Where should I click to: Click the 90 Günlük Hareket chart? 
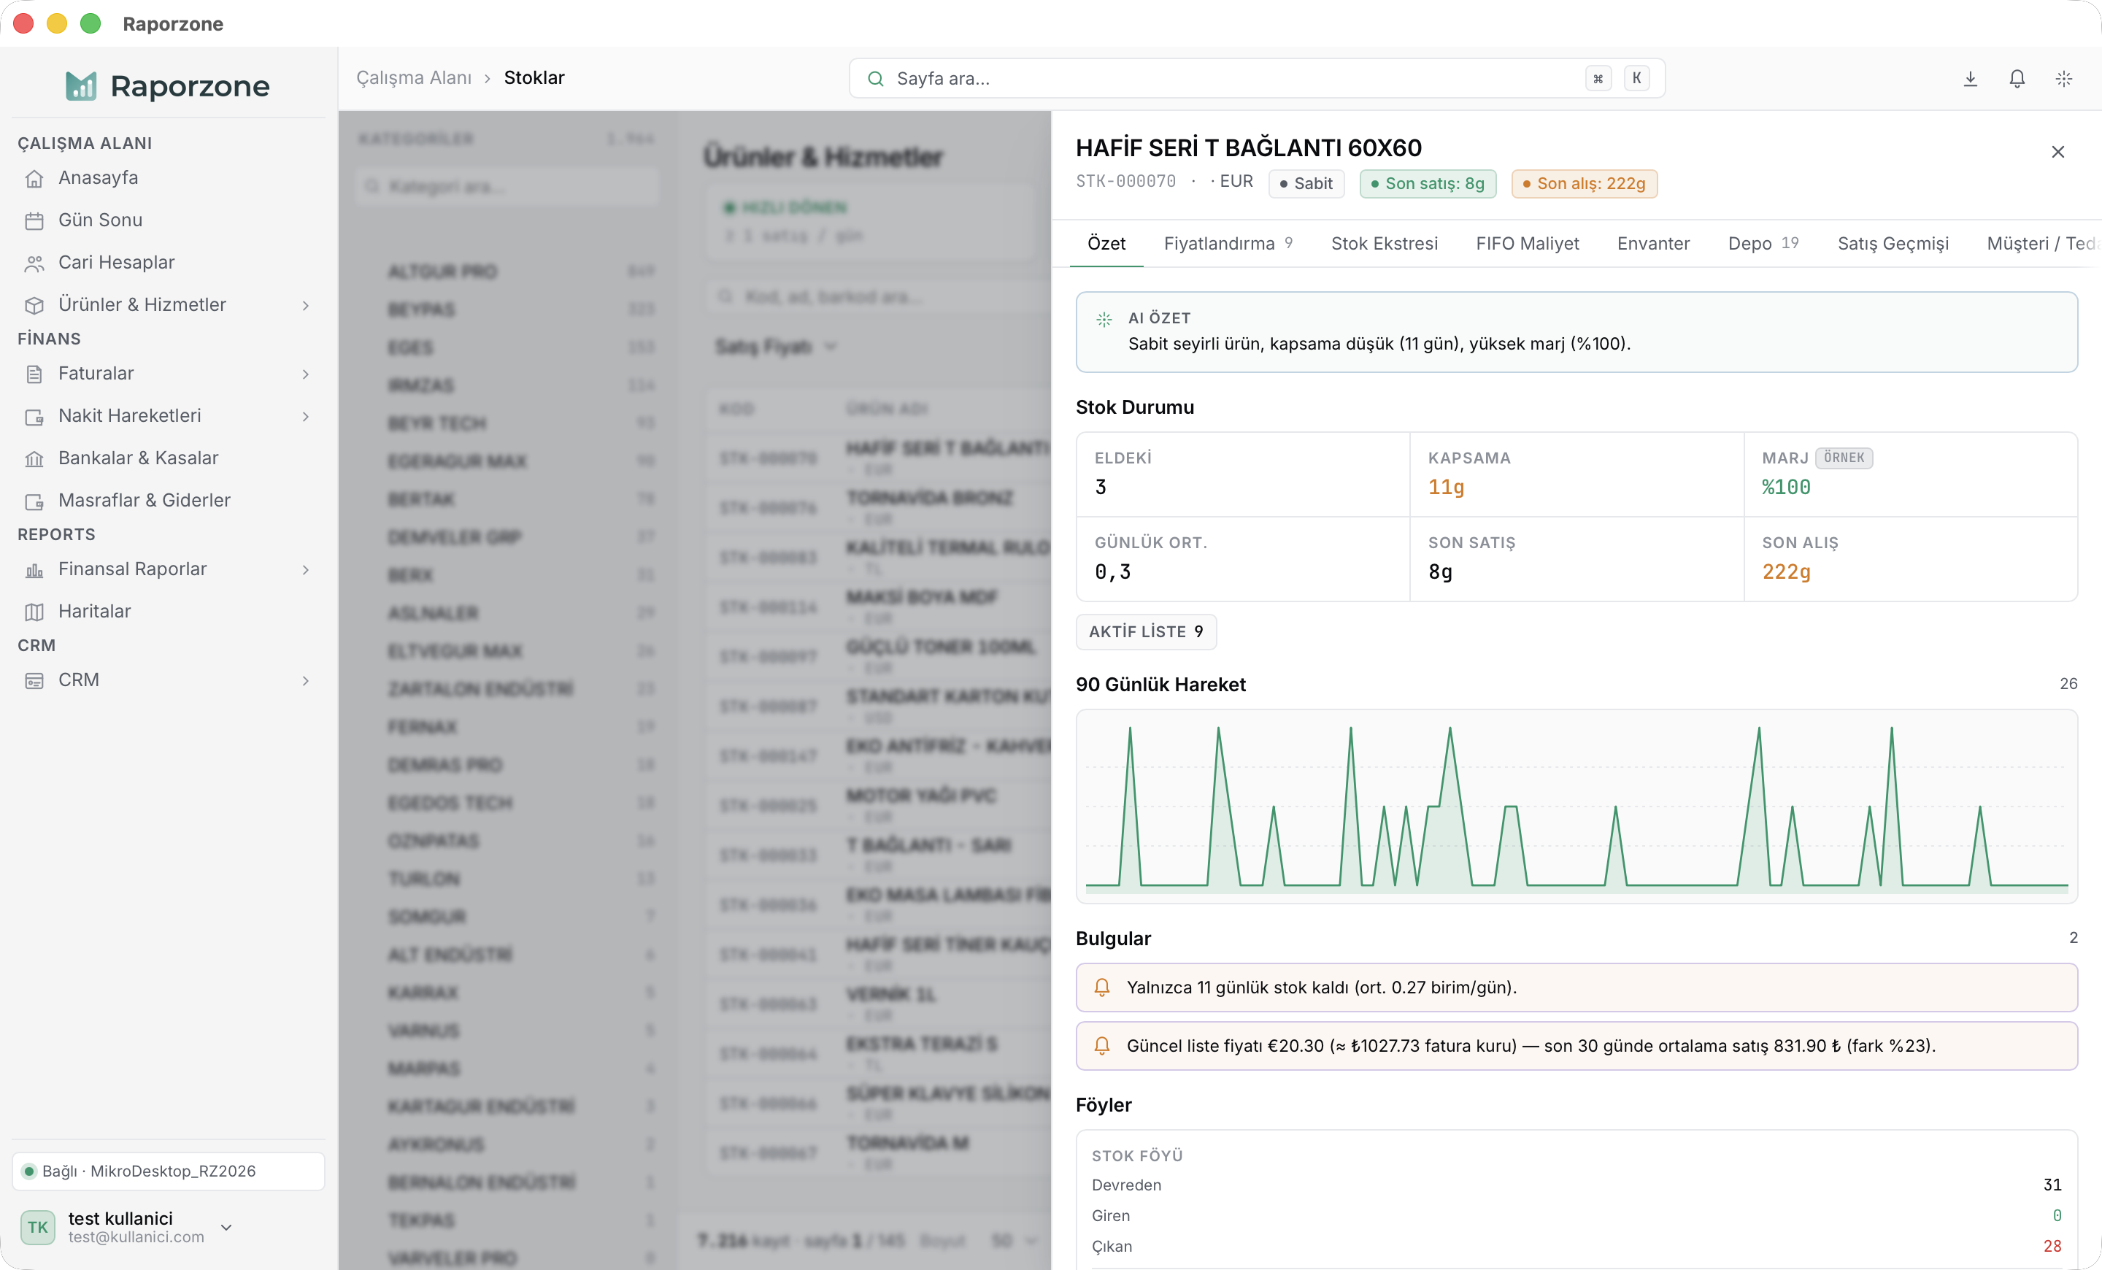pyautogui.click(x=1576, y=805)
